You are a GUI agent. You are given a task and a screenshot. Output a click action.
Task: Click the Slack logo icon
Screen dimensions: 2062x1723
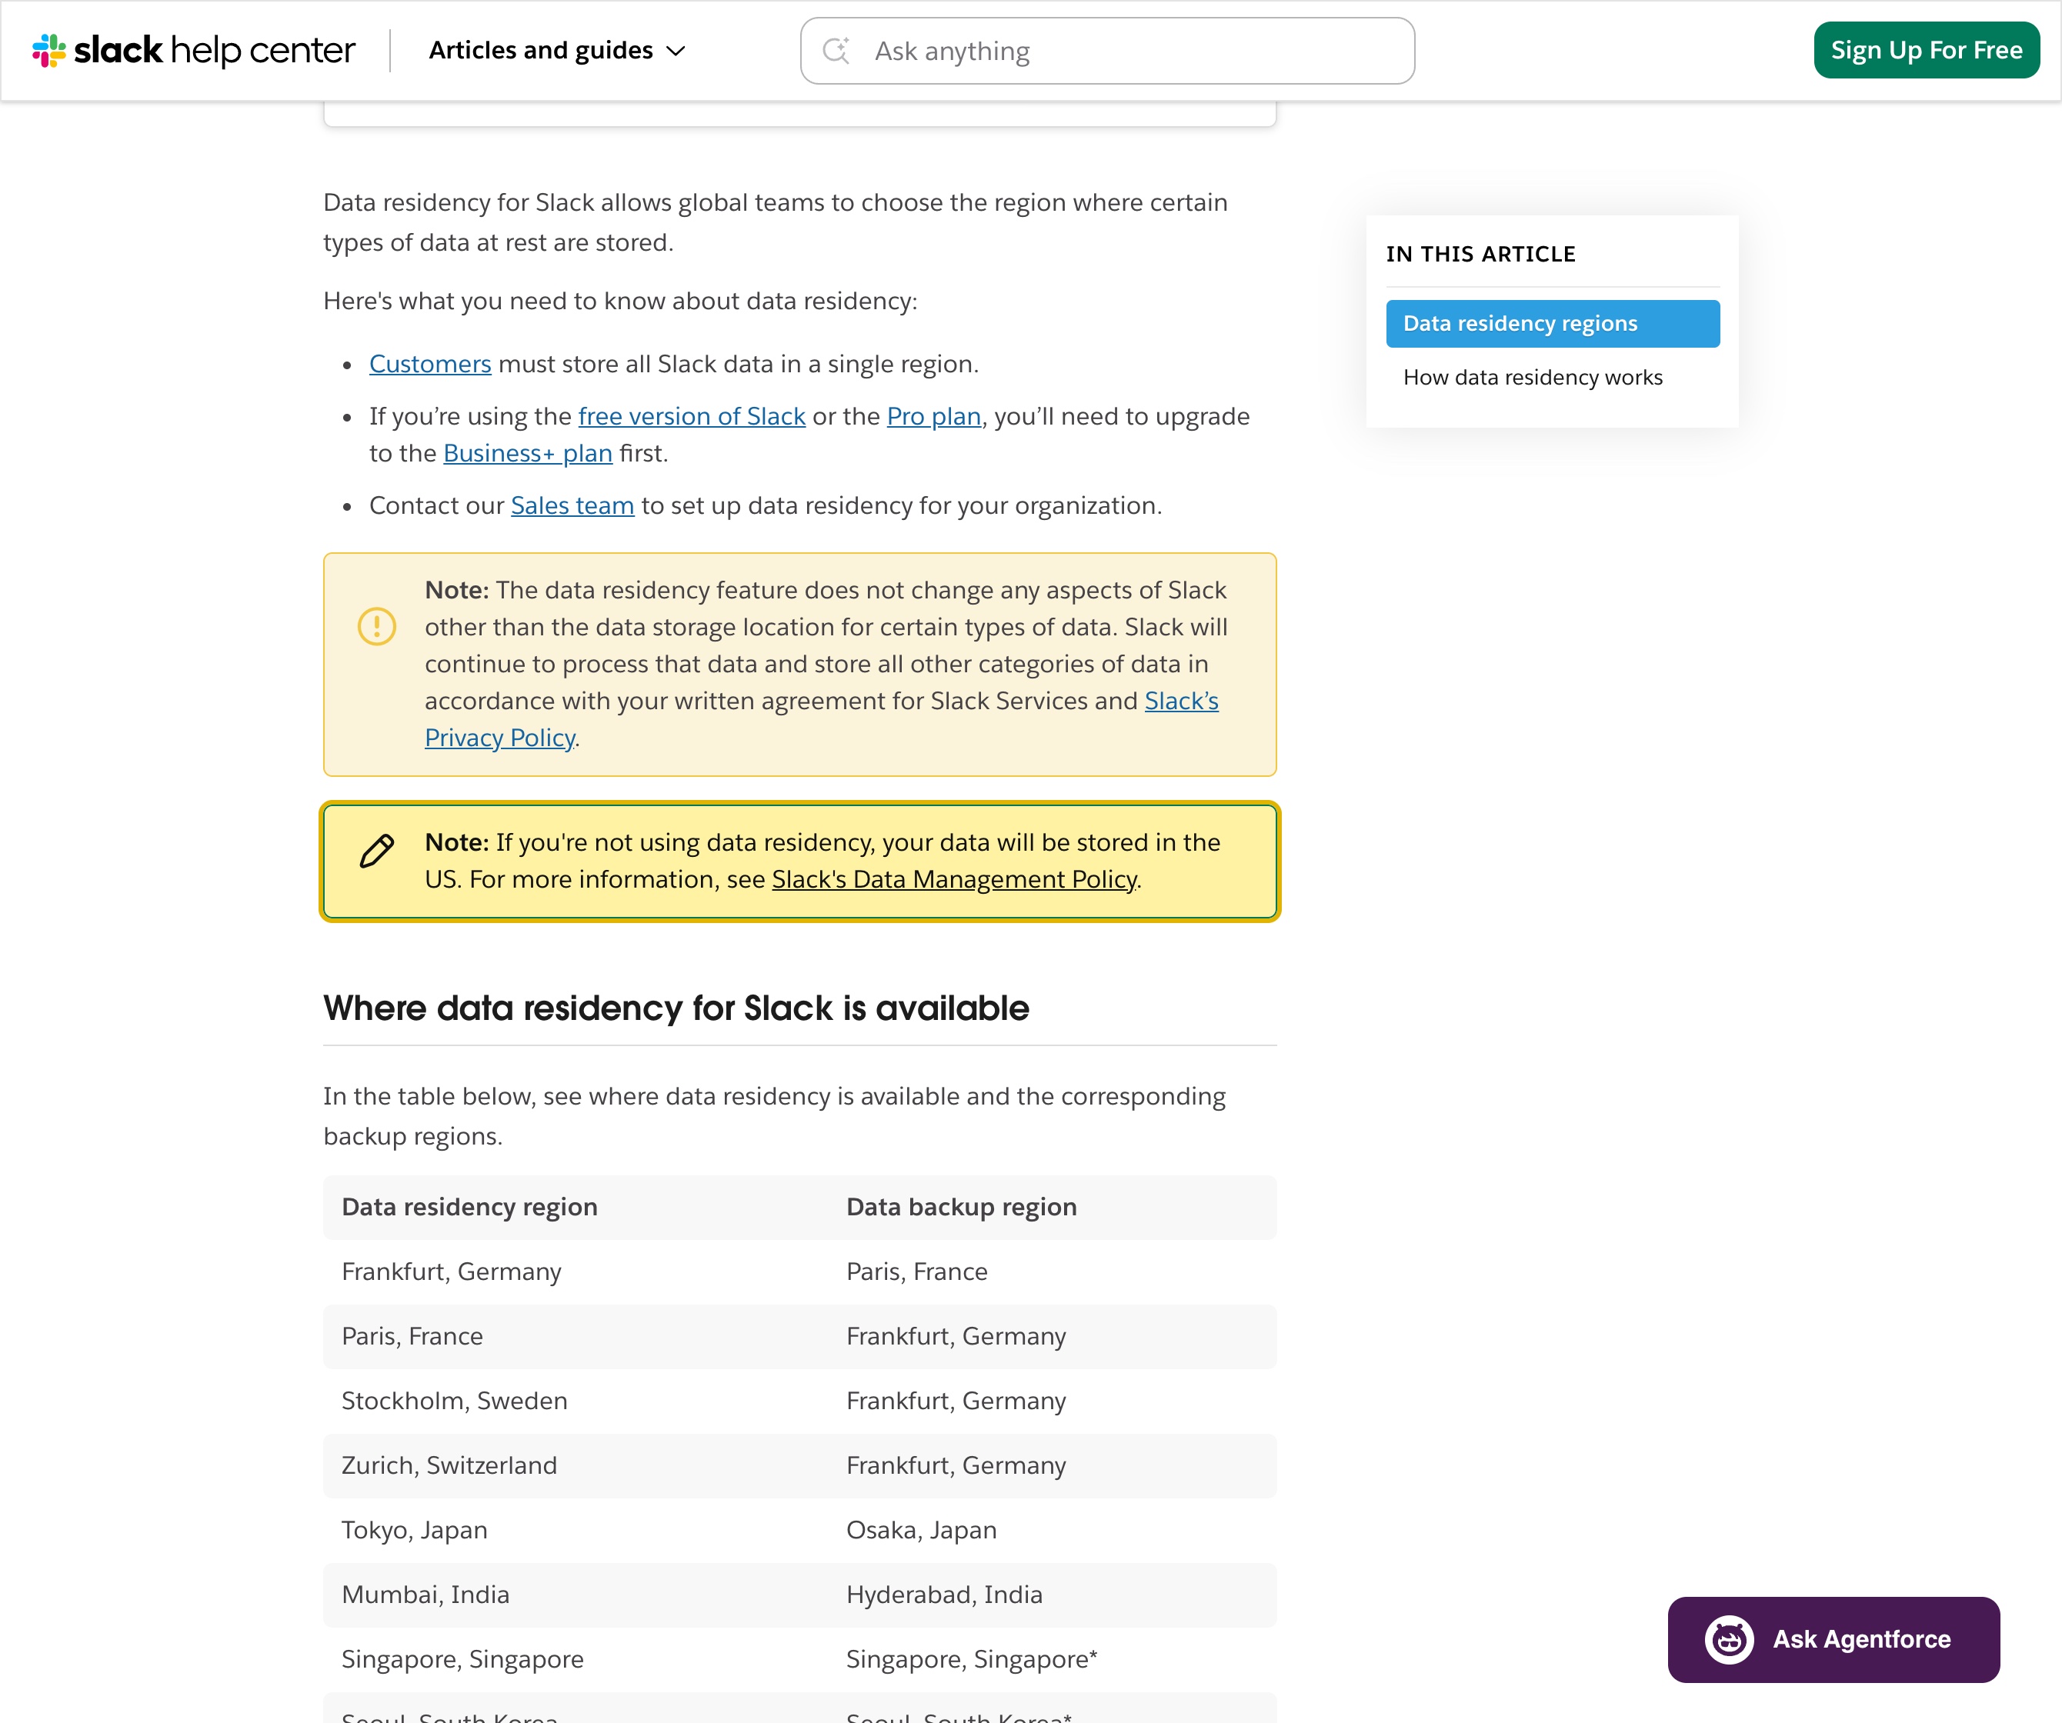pos(48,50)
